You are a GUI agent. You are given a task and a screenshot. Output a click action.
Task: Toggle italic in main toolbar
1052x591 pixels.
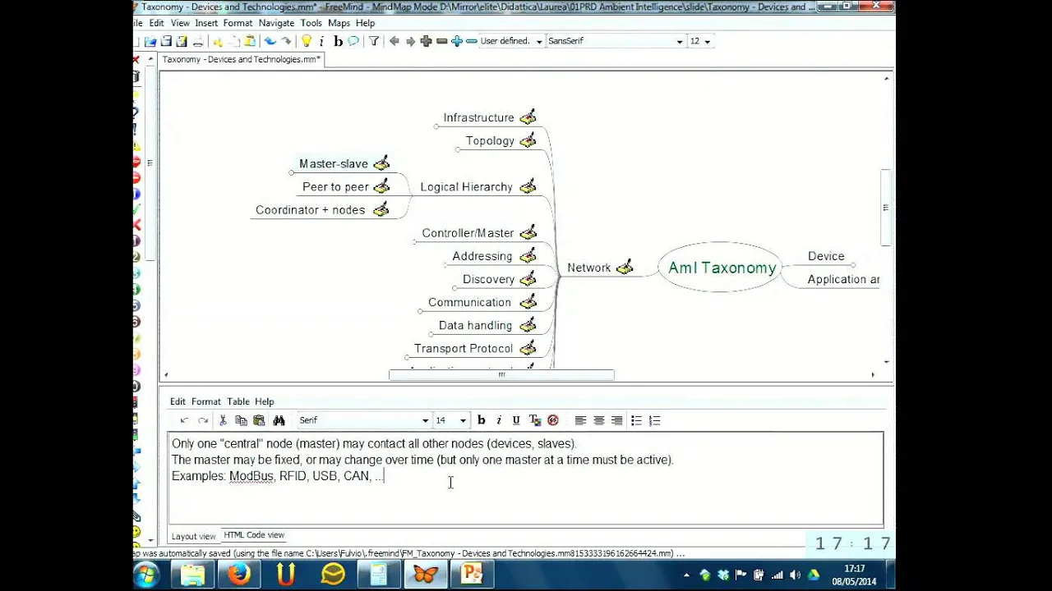click(321, 41)
